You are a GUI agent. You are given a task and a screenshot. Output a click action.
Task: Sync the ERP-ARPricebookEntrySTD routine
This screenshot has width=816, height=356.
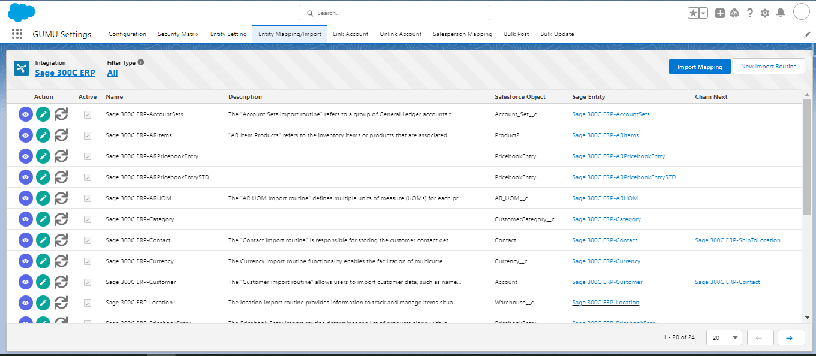[61, 177]
